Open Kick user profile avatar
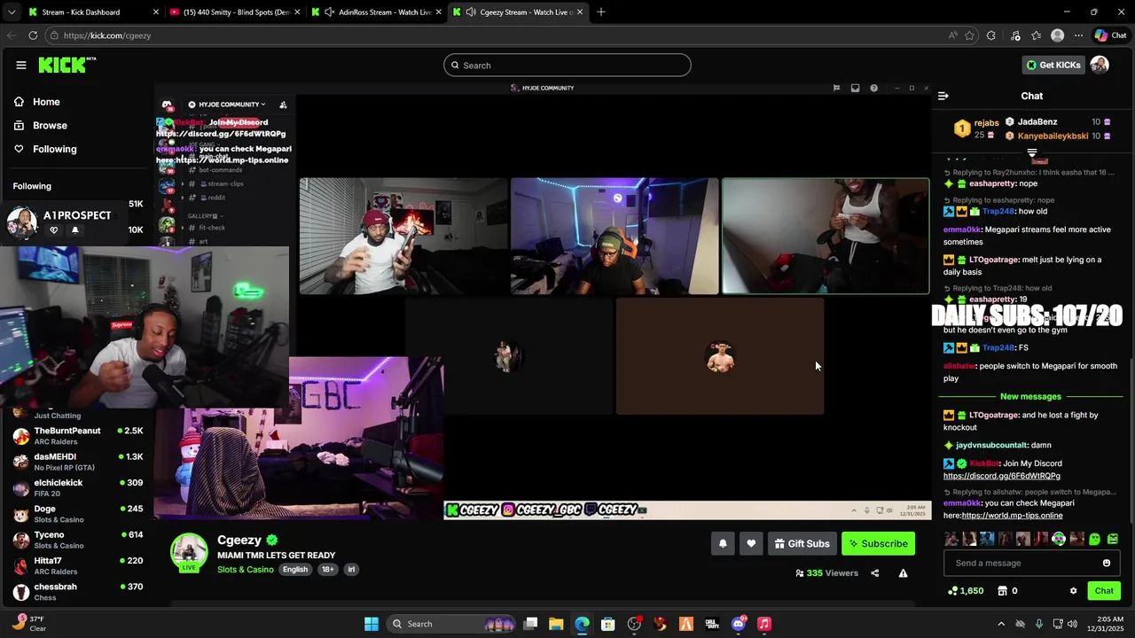Viewport: 1135px width, 638px height. coord(1100,65)
